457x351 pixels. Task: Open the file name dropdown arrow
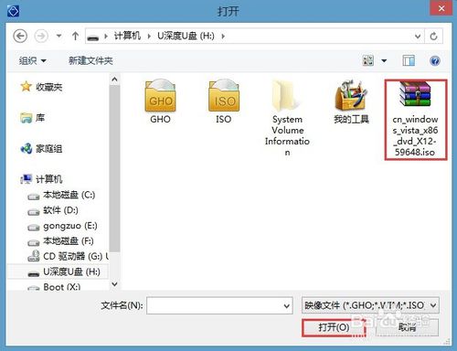click(x=286, y=305)
